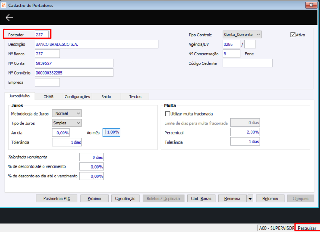Click the Nº Conta field 6839657
320x232 pixels.
point(74,63)
